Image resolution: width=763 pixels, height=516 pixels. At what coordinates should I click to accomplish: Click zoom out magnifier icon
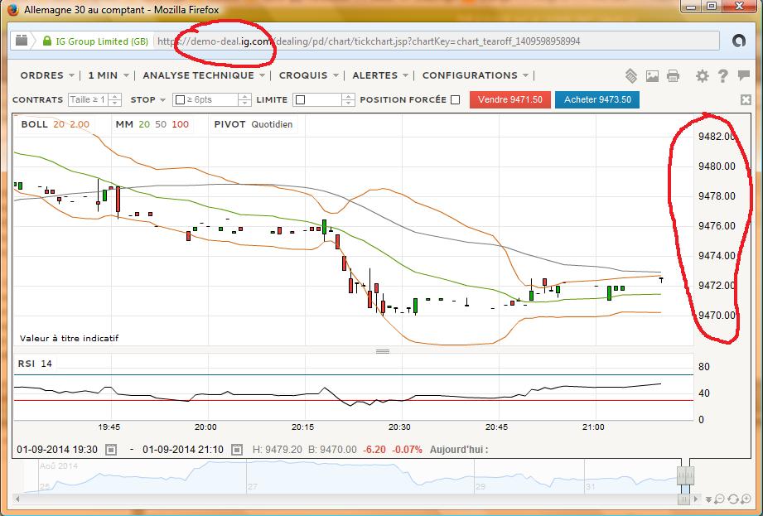coord(720,499)
